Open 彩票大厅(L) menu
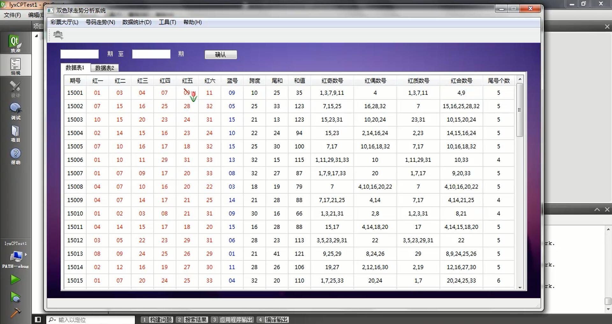Viewport: 612px width, 324px height. 64,22
